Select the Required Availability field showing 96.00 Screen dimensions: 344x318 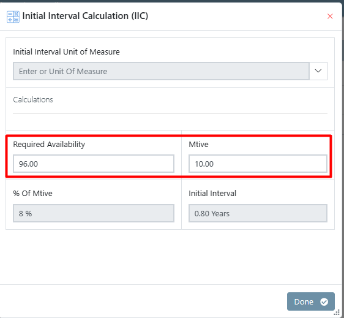tap(94, 164)
